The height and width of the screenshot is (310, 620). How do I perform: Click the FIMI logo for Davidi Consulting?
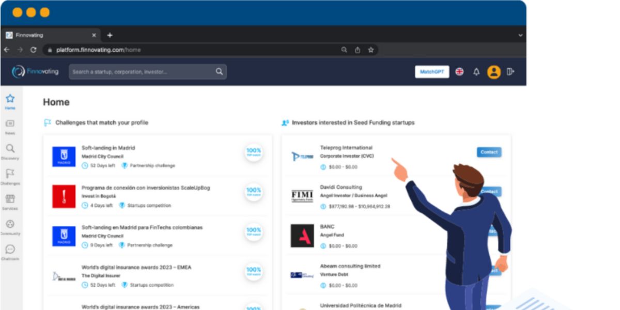click(x=302, y=196)
